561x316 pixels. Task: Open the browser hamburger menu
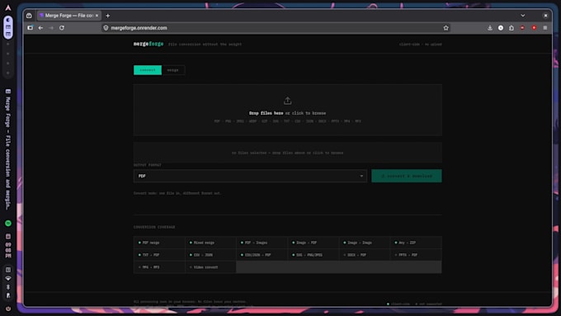click(x=544, y=28)
